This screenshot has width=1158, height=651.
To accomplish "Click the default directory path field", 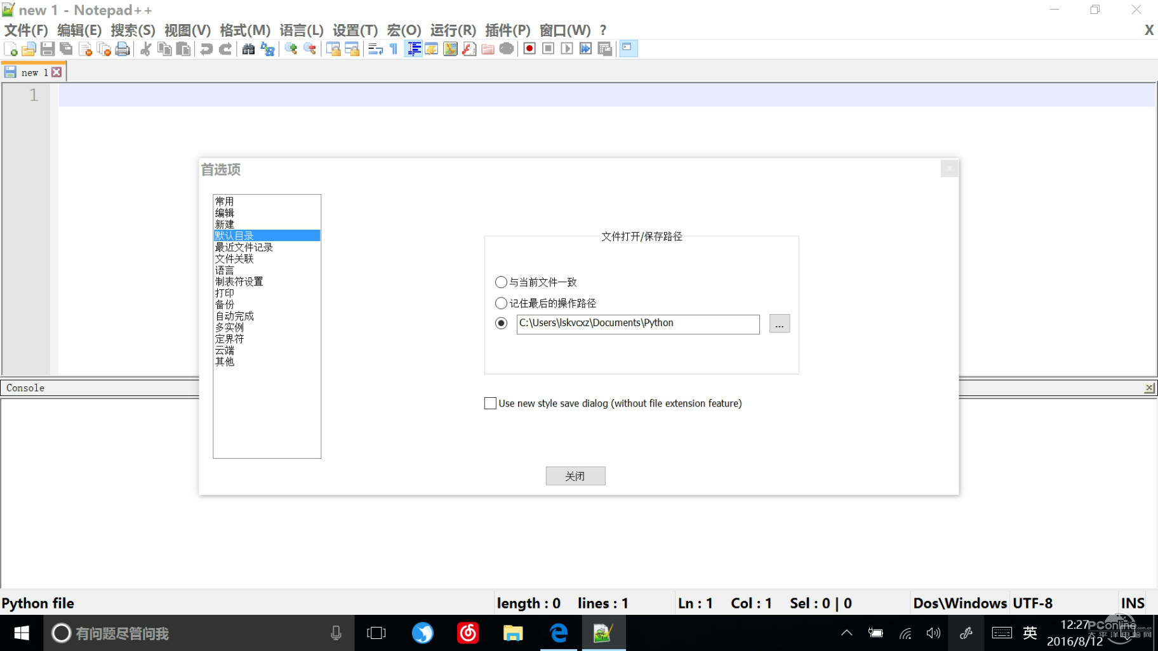I will pyautogui.click(x=638, y=324).
